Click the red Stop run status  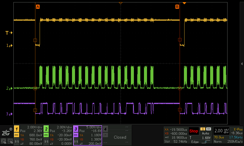click(x=194, y=131)
